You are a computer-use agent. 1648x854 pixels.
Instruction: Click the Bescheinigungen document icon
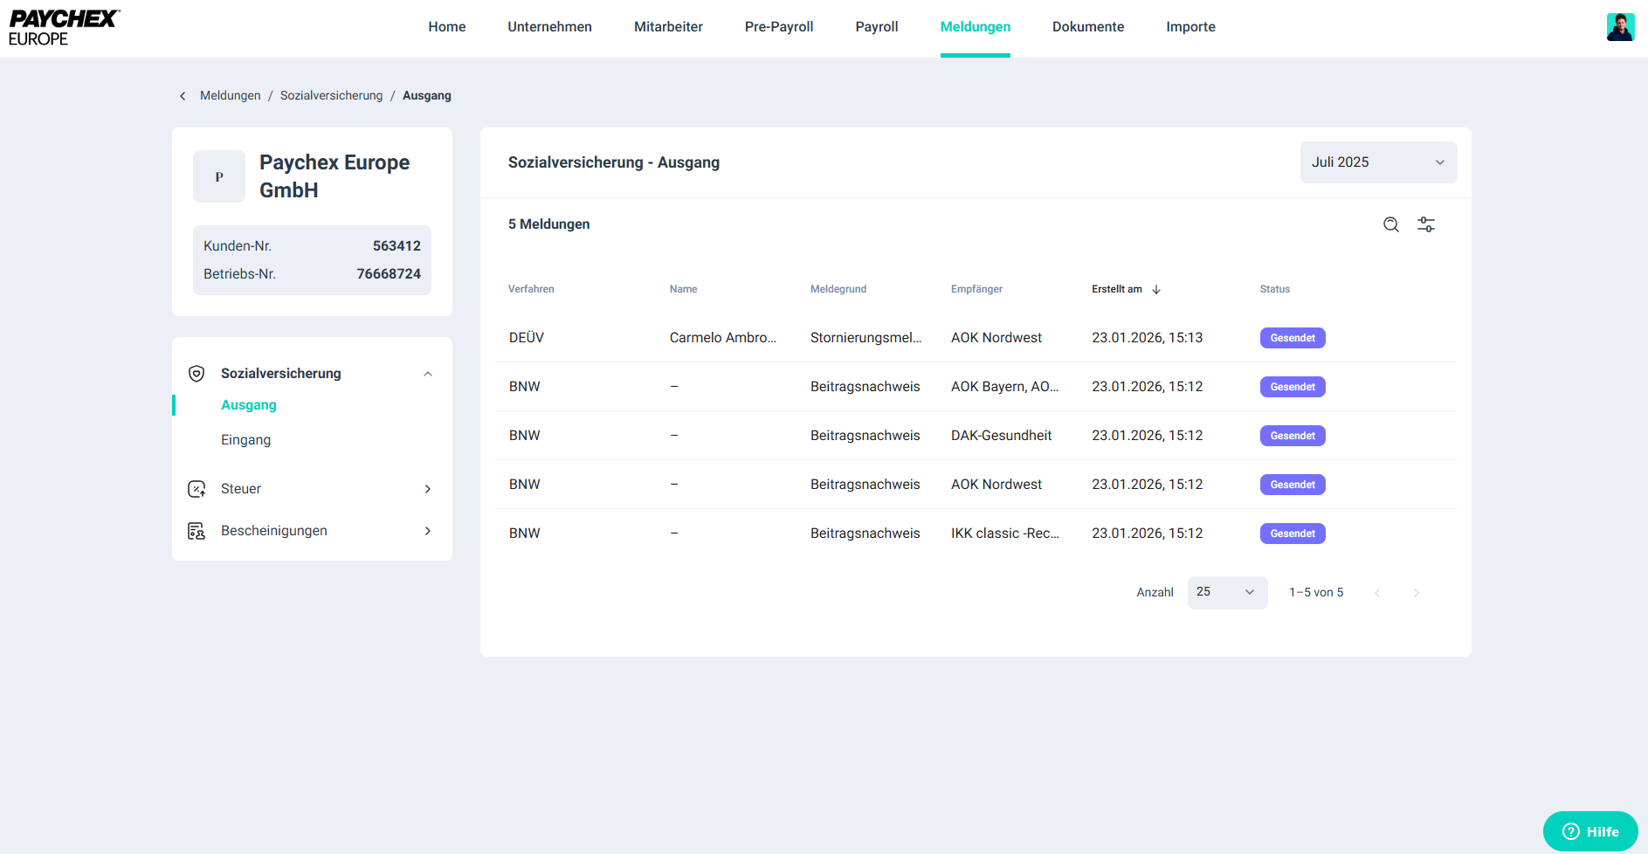(197, 531)
